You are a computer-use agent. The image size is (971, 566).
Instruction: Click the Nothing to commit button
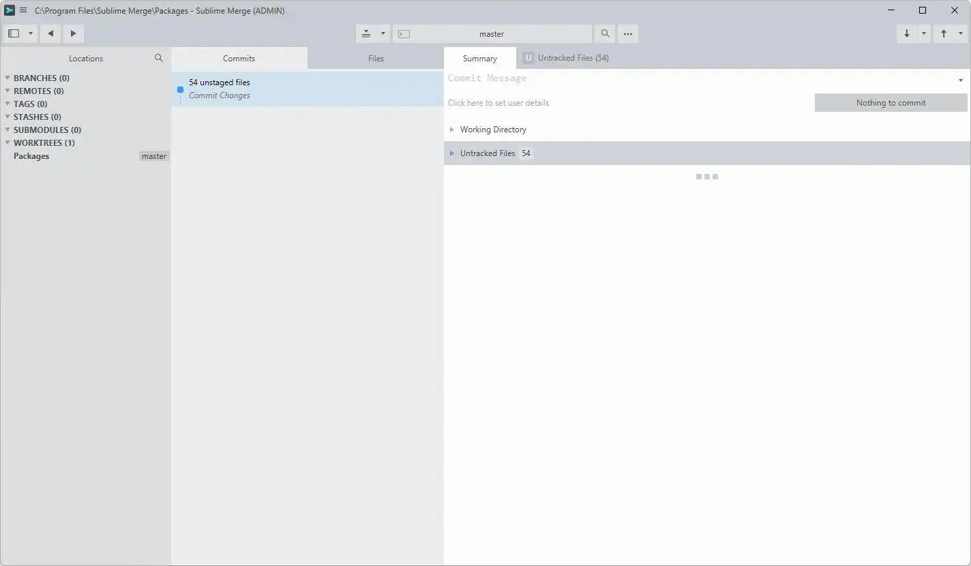click(x=891, y=103)
